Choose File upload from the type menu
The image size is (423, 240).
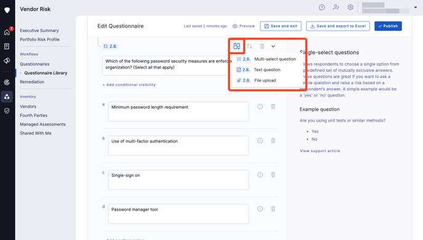pos(256,80)
